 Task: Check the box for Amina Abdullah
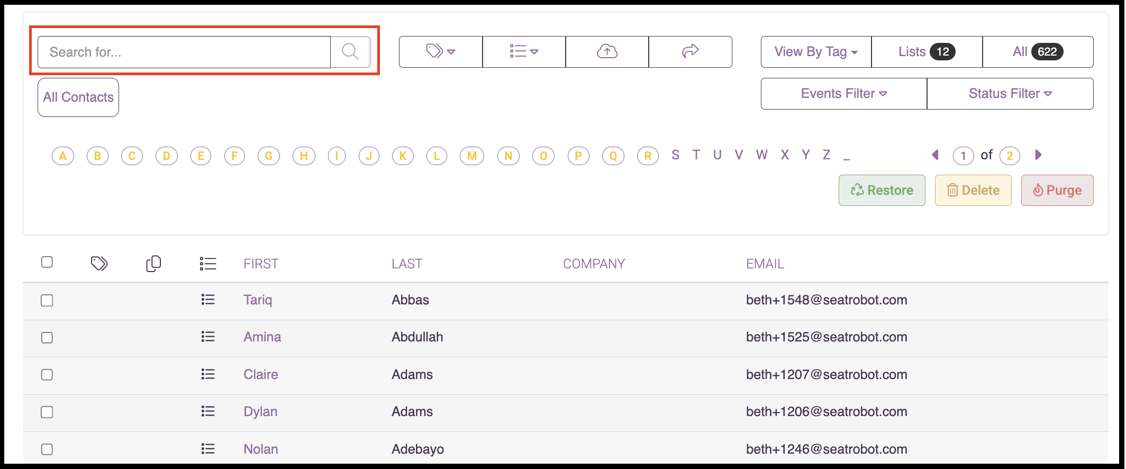47,338
